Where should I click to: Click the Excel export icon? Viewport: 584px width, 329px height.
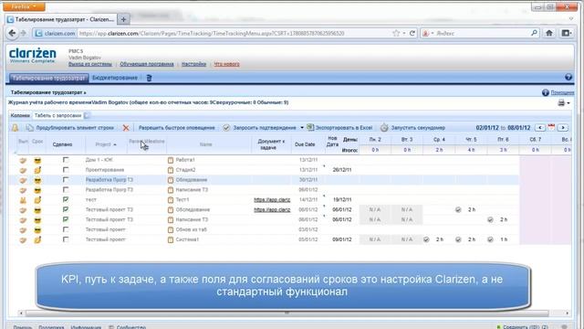[x=310, y=128]
